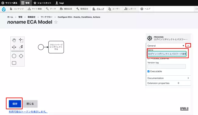Go to 管理 breadcrumb link
This screenshot has width=198, height=115.
[x=20, y=17]
